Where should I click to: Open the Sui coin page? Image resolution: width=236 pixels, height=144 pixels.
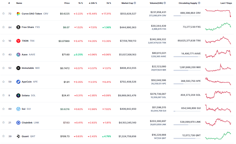pos(23,109)
